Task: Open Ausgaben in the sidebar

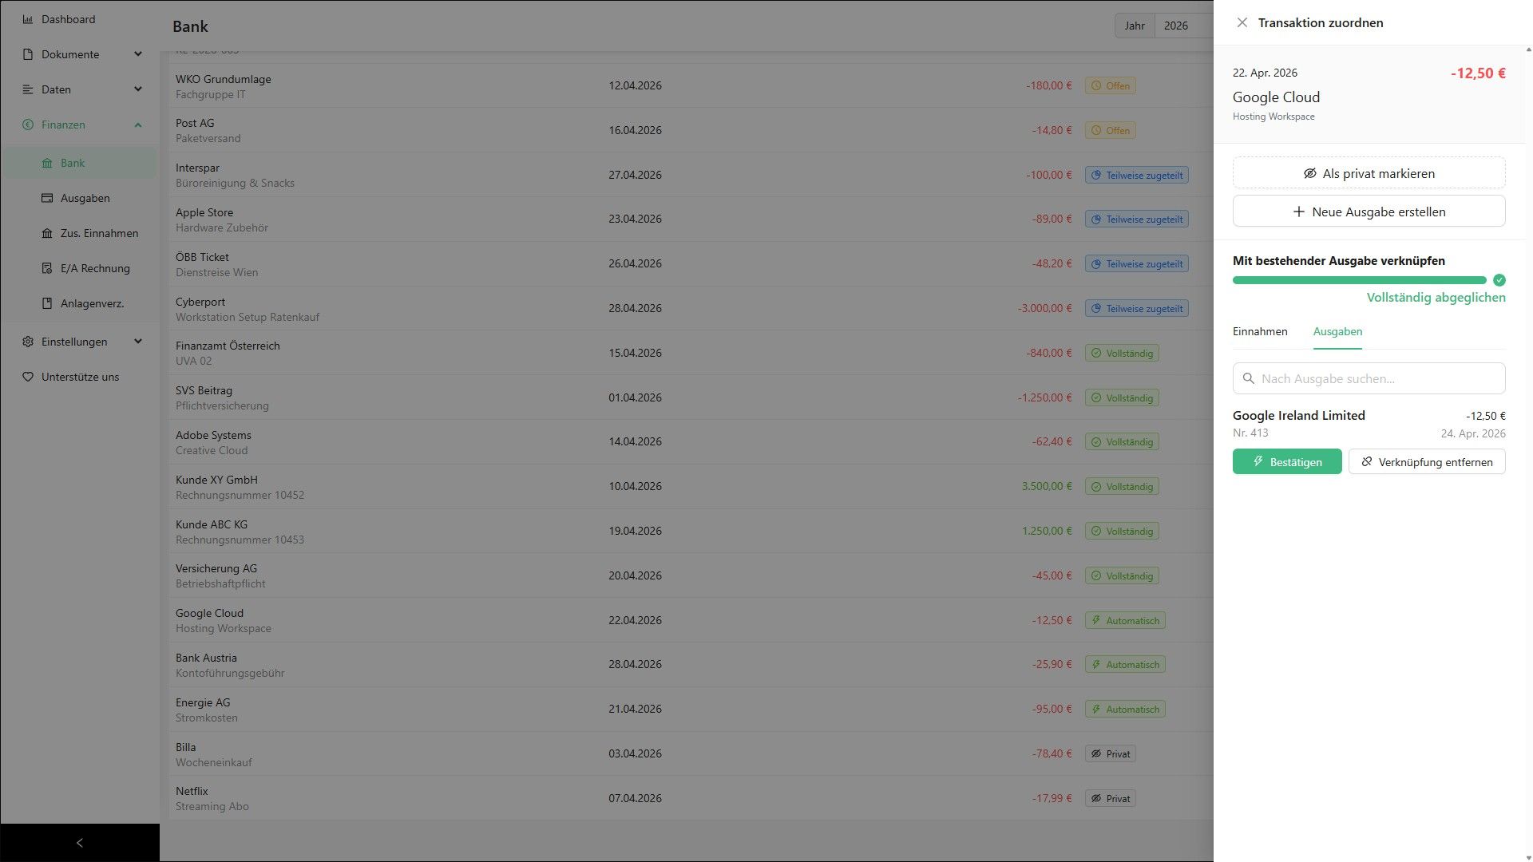Action: pyautogui.click(x=80, y=198)
